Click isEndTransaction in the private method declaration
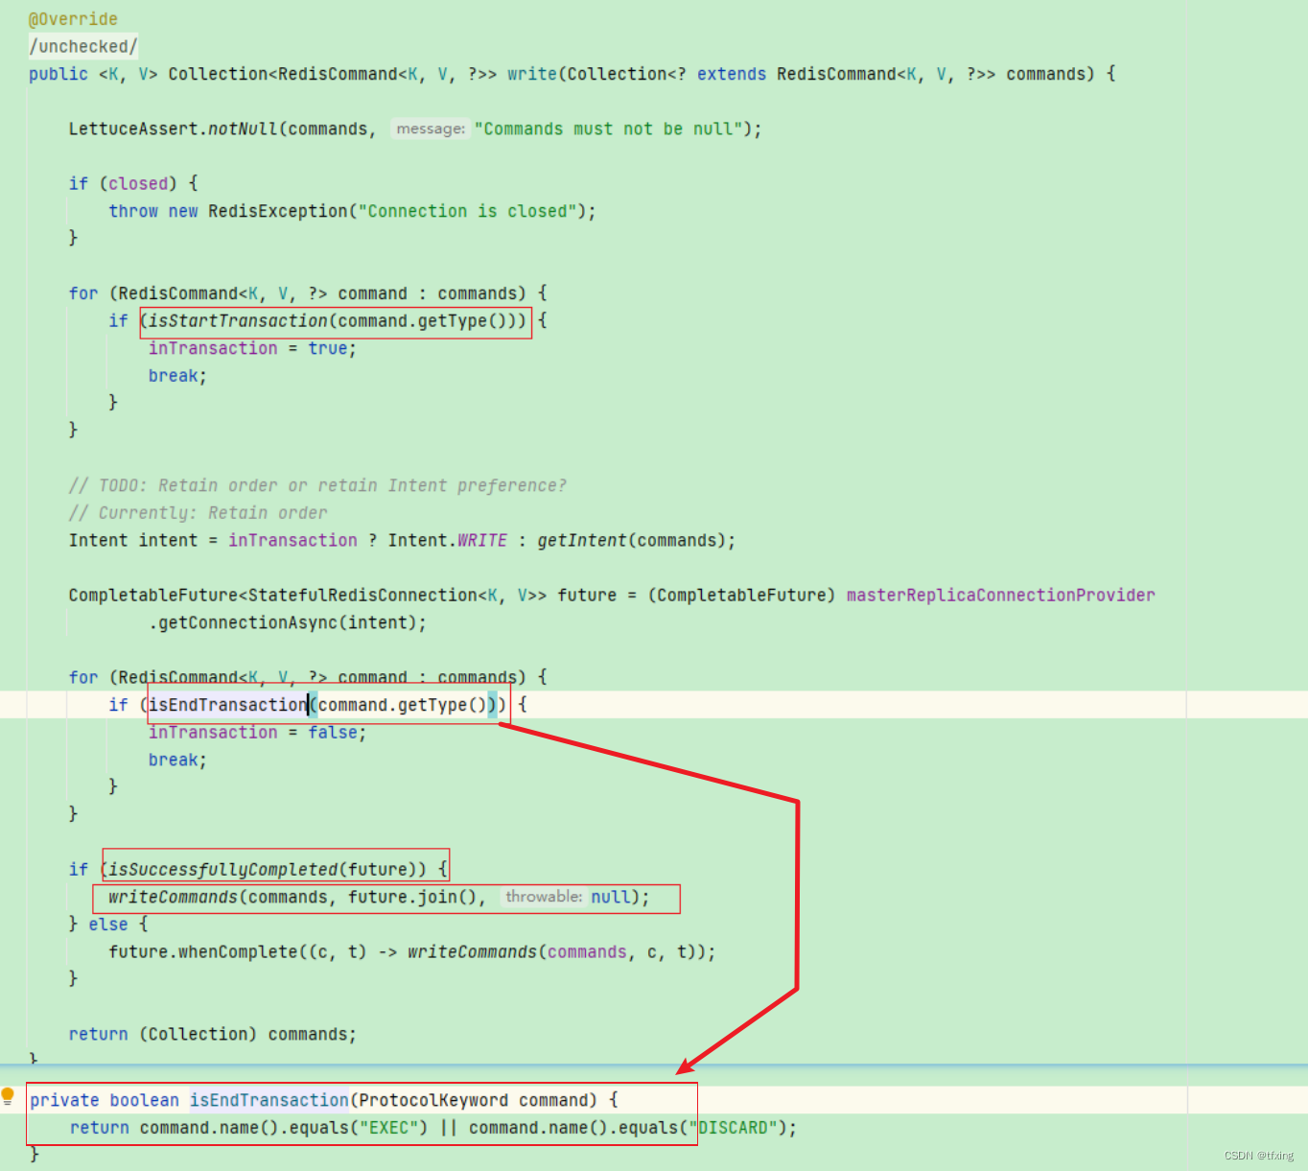This screenshot has height=1171, width=1308. 269,1100
